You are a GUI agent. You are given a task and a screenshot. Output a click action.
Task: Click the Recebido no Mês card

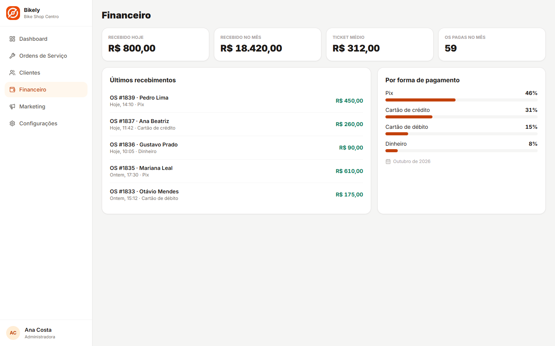[x=267, y=44]
